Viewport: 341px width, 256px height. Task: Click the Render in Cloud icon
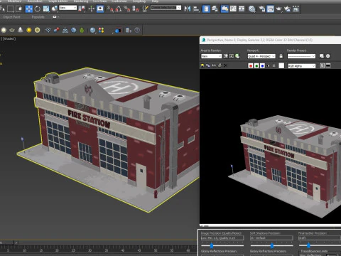pyautogui.click(x=296, y=9)
